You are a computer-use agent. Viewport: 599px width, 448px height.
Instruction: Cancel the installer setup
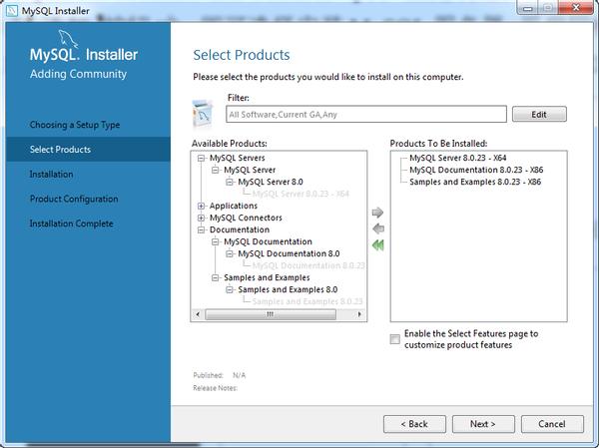(x=552, y=424)
